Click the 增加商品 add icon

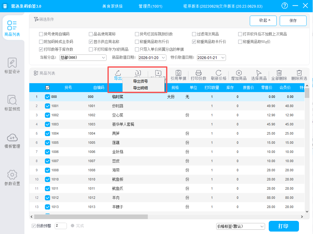coord(239,73)
